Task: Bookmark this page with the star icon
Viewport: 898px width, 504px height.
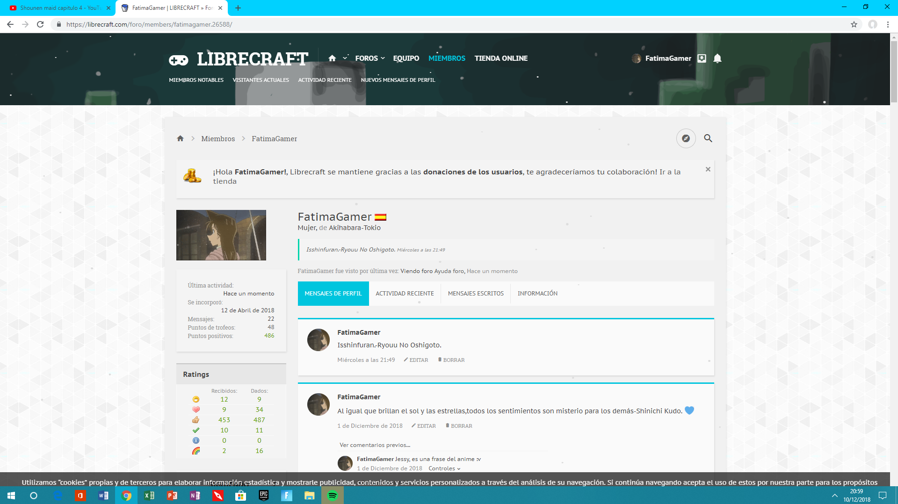Action: (854, 24)
